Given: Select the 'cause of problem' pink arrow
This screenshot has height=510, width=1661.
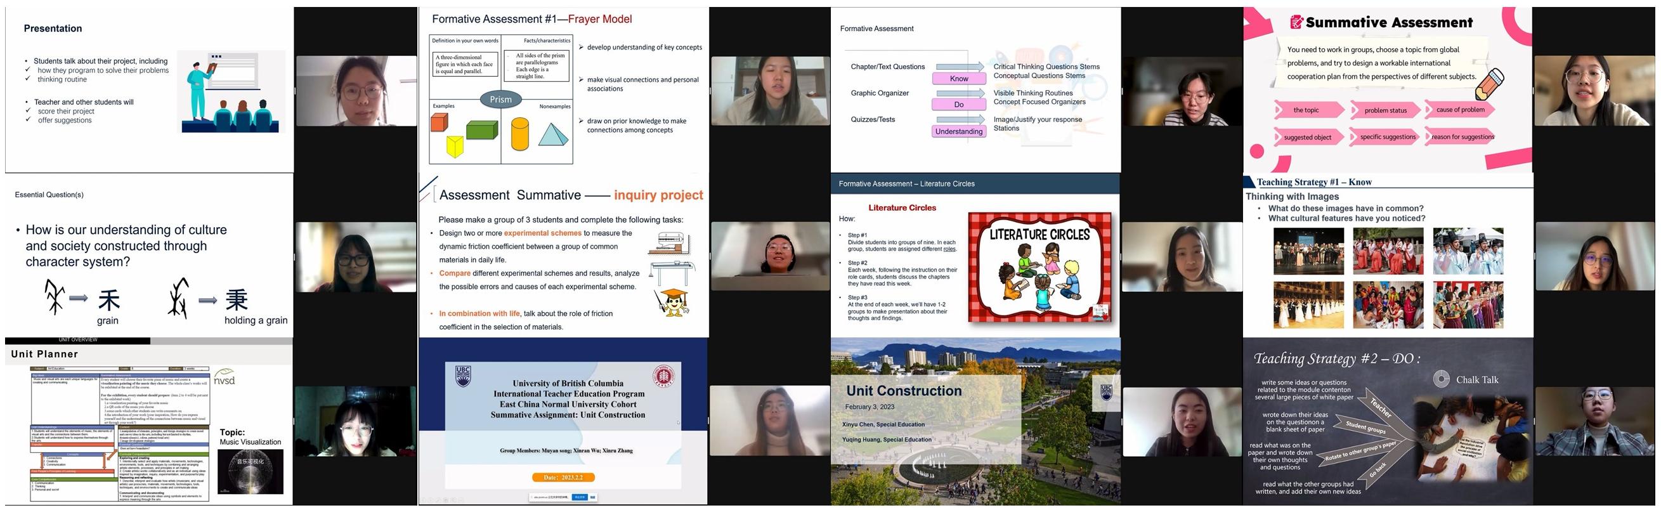Looking at the screenshot, I should [x=1460, y=110].
